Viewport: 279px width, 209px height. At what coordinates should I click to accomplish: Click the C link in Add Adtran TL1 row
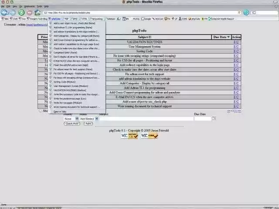pyautogui.click(x=237, y=88)
